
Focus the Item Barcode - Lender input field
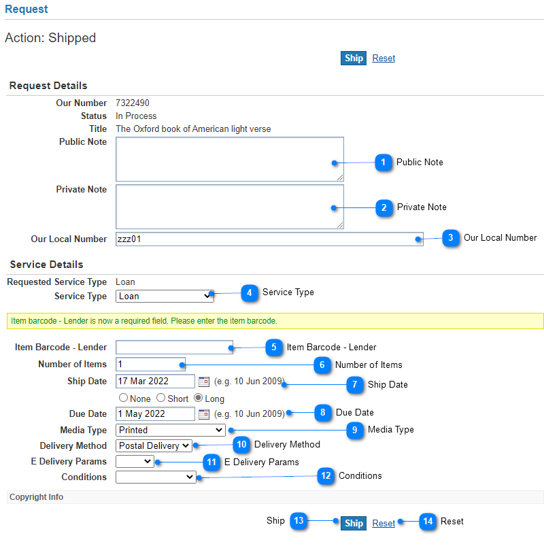(x=174, y=347)
